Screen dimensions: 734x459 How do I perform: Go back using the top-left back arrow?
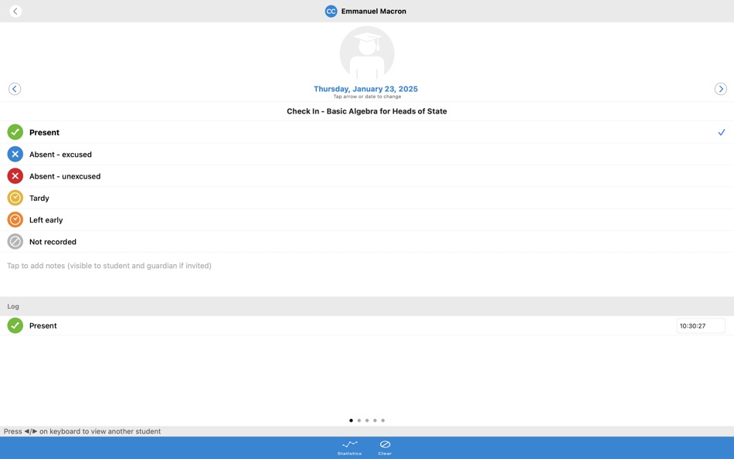coord(15,12)
